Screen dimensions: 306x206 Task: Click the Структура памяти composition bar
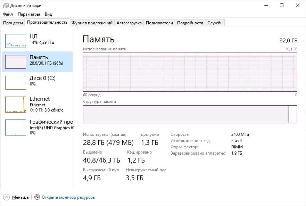[x=190, y=114]
